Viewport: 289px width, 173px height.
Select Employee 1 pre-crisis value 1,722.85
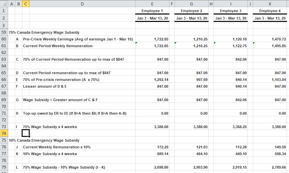tap(152, 39)
